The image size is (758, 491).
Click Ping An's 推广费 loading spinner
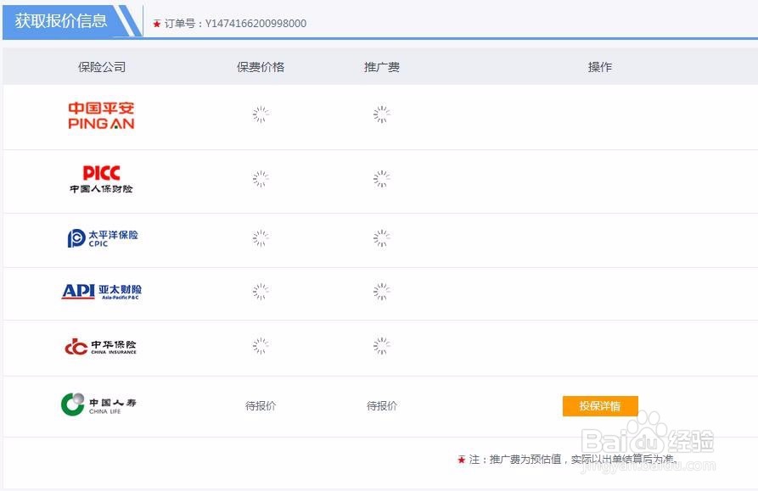click(382, 114)
